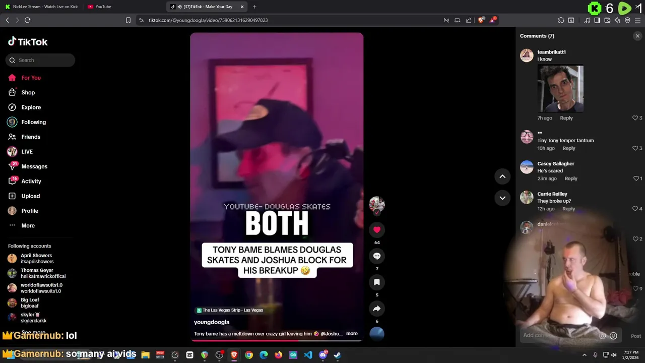Focus the TikTok Search field
The width and height of the screenshot is (645, 363).
pyautogui.click(x=40, y=60)
